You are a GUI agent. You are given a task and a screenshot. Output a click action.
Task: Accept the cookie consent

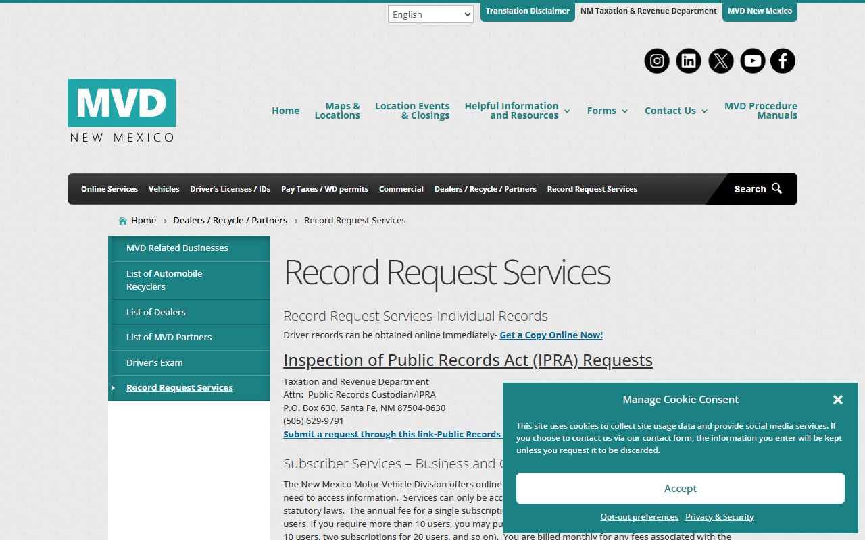pos(681,488)
